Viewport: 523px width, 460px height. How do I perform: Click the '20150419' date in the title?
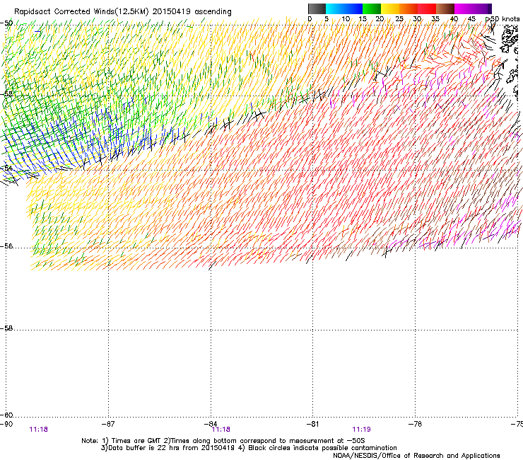172,12
